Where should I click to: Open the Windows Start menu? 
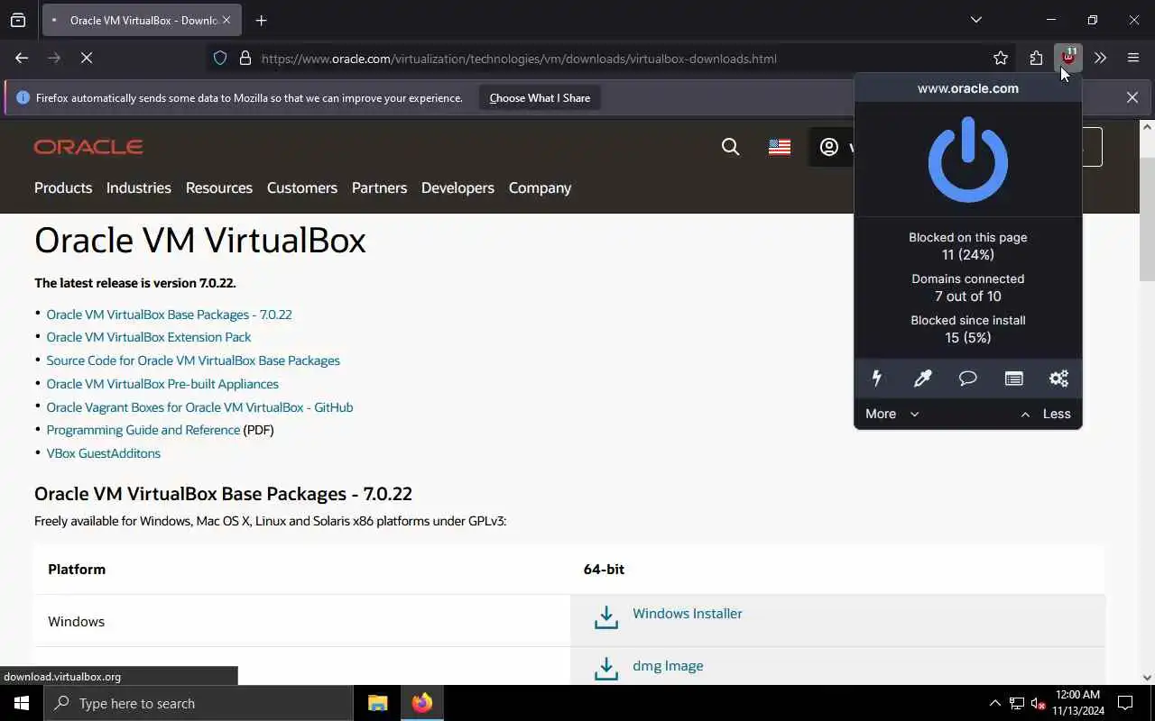click(x=22, y=703)
